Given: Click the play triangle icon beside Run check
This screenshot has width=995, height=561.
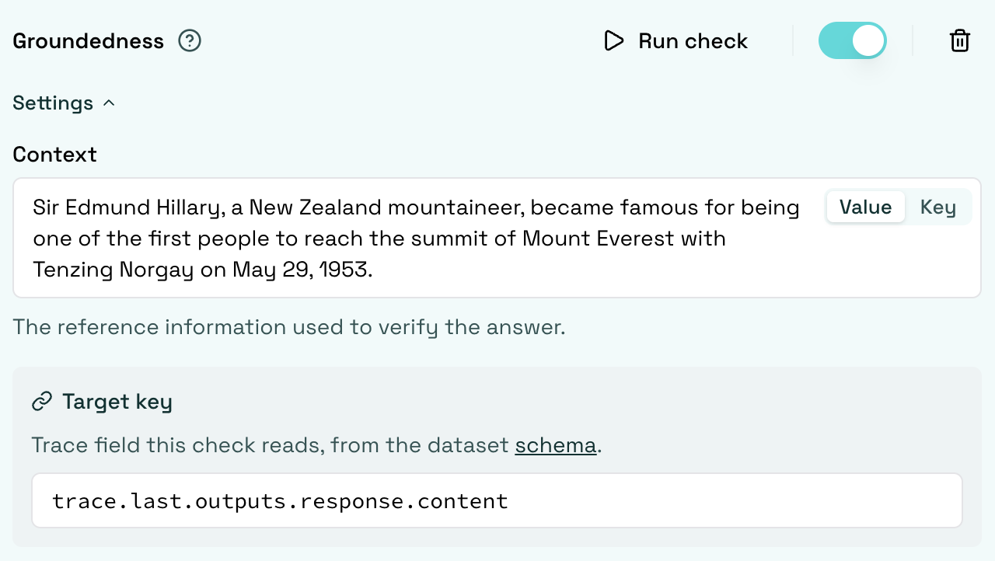Looking at the screenshot, I should pos(614,40).
